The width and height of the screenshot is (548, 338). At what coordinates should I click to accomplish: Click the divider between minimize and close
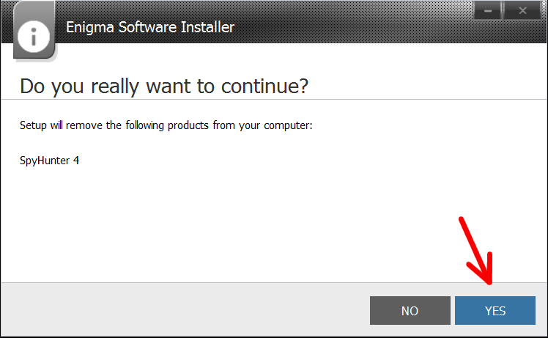coord(503,11)
